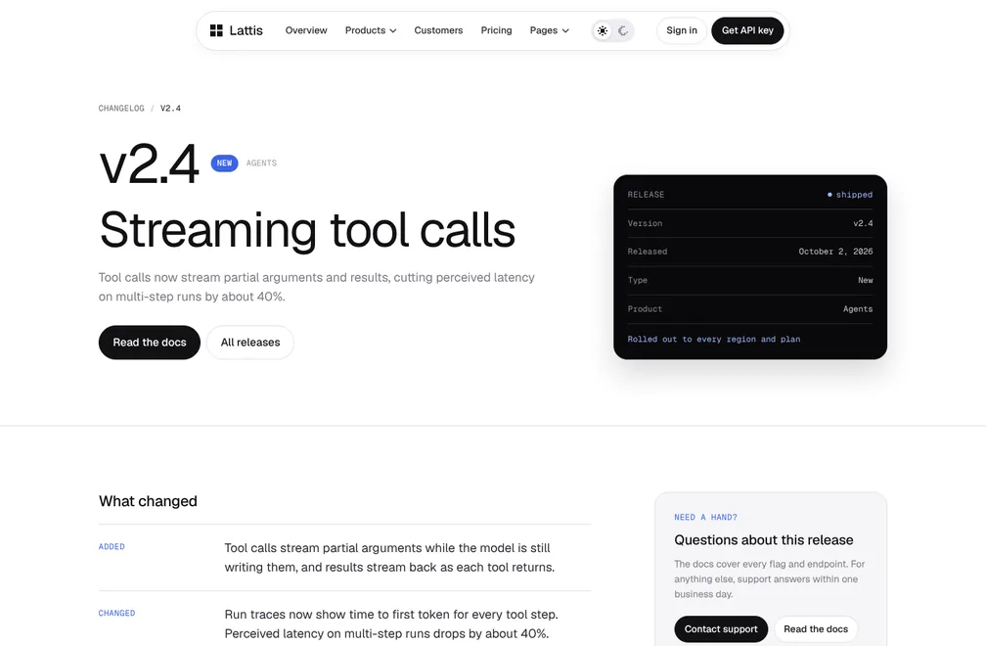Click the RELEASE card header label

click(x=646, y=195)
